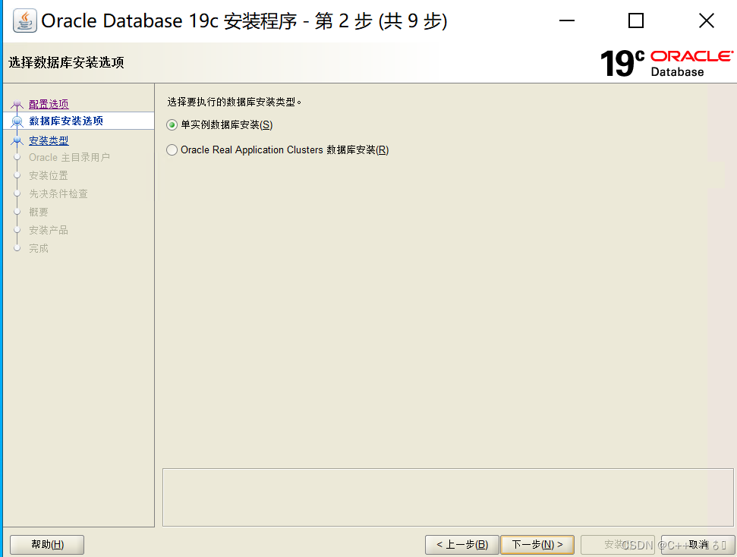Viewport: 737px width, 557px height.
Task: Click the 选择数据库安装选项 page heading
Action: (66, 62)
